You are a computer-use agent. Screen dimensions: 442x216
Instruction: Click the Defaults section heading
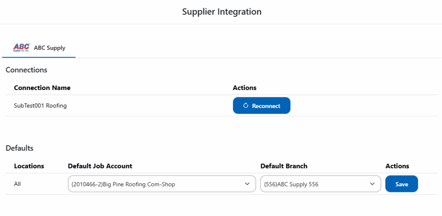[x=19, y=148]
